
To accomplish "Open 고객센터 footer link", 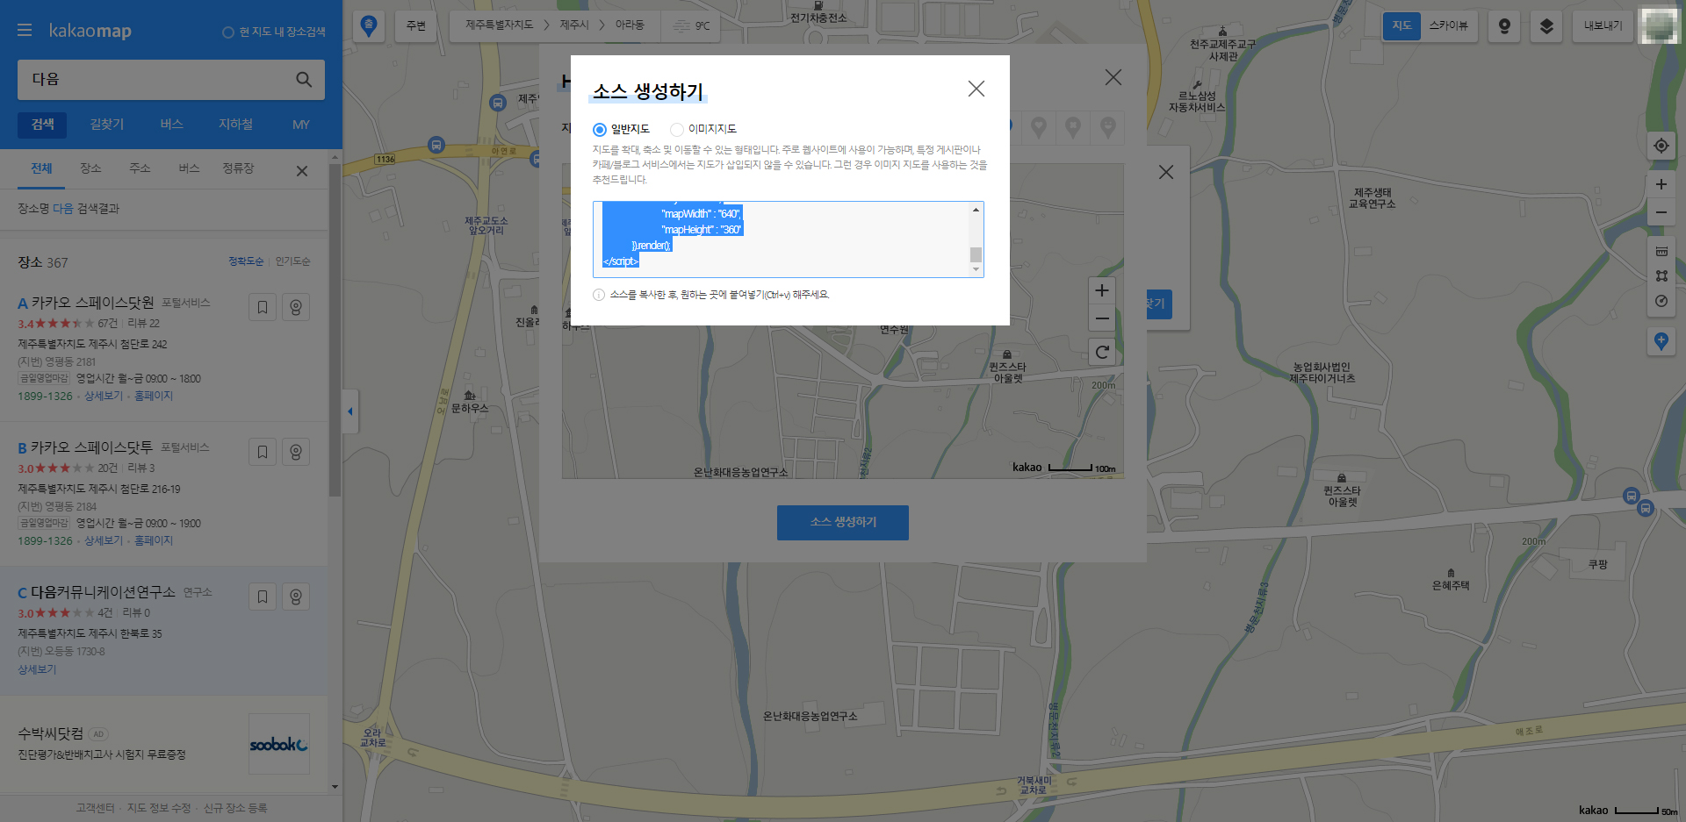I will [95, 808].
